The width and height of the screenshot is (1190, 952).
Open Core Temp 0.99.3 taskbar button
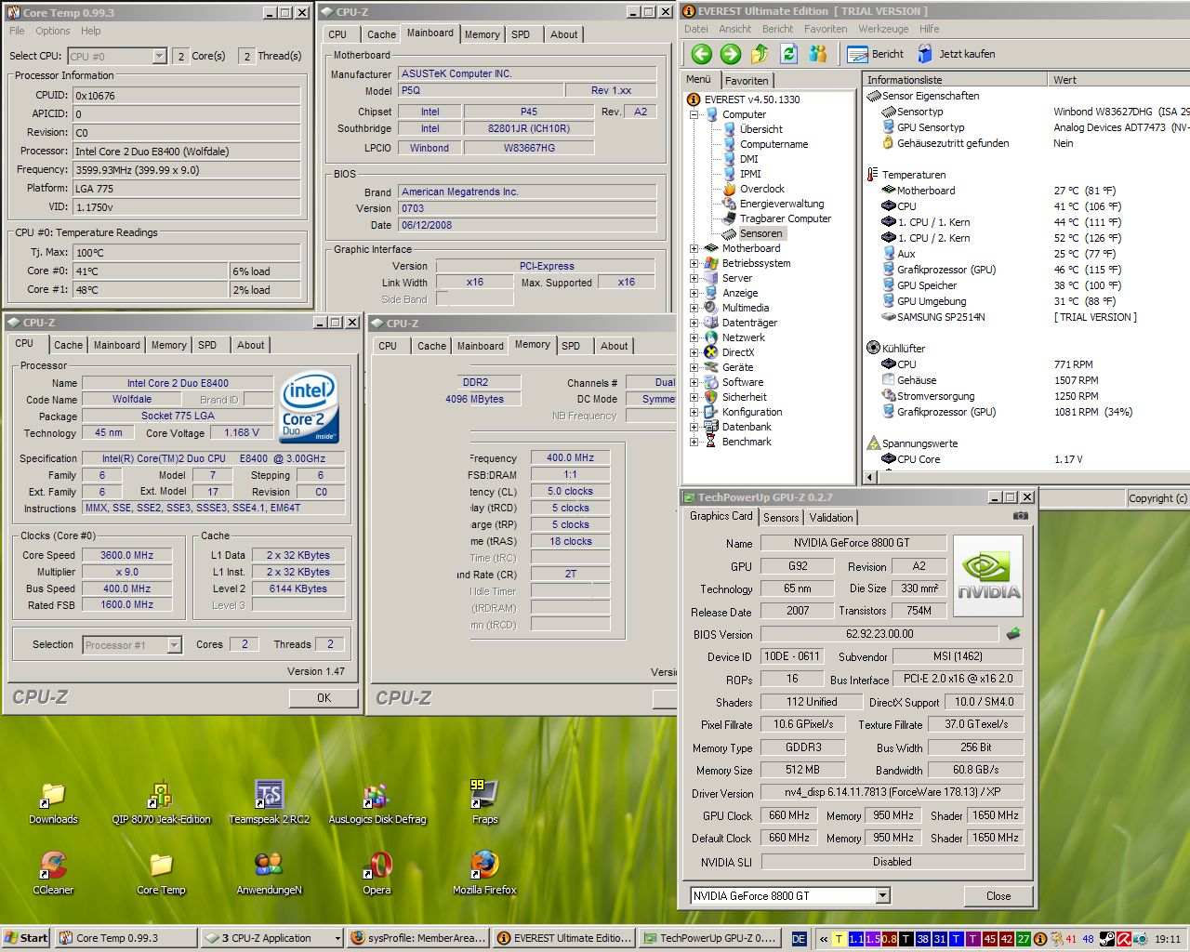(126, 938)
